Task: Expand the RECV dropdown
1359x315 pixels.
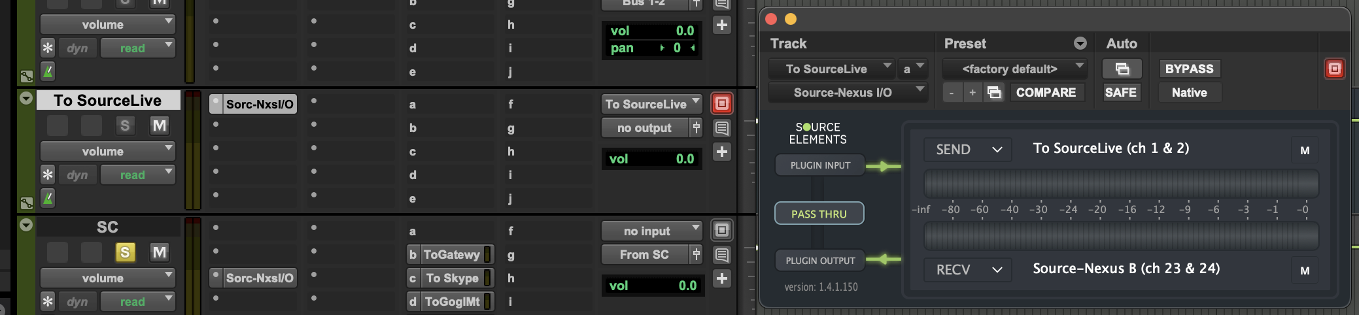Action: pyautogui.click(x=968, y=270)
